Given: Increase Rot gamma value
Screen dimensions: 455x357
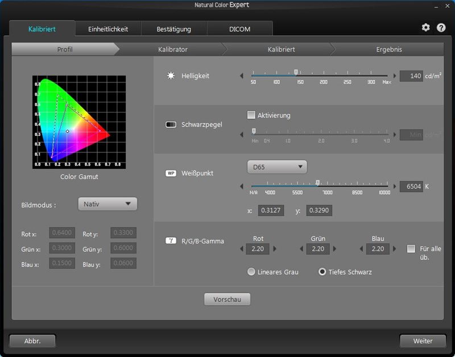Looking at the screenshot, I should [x=275, y=249].
